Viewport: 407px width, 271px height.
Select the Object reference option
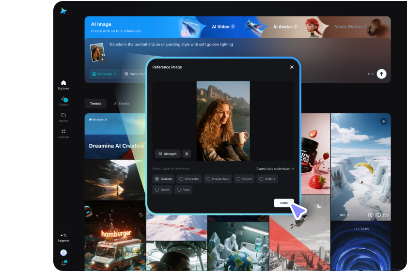(x=244, y=179)
